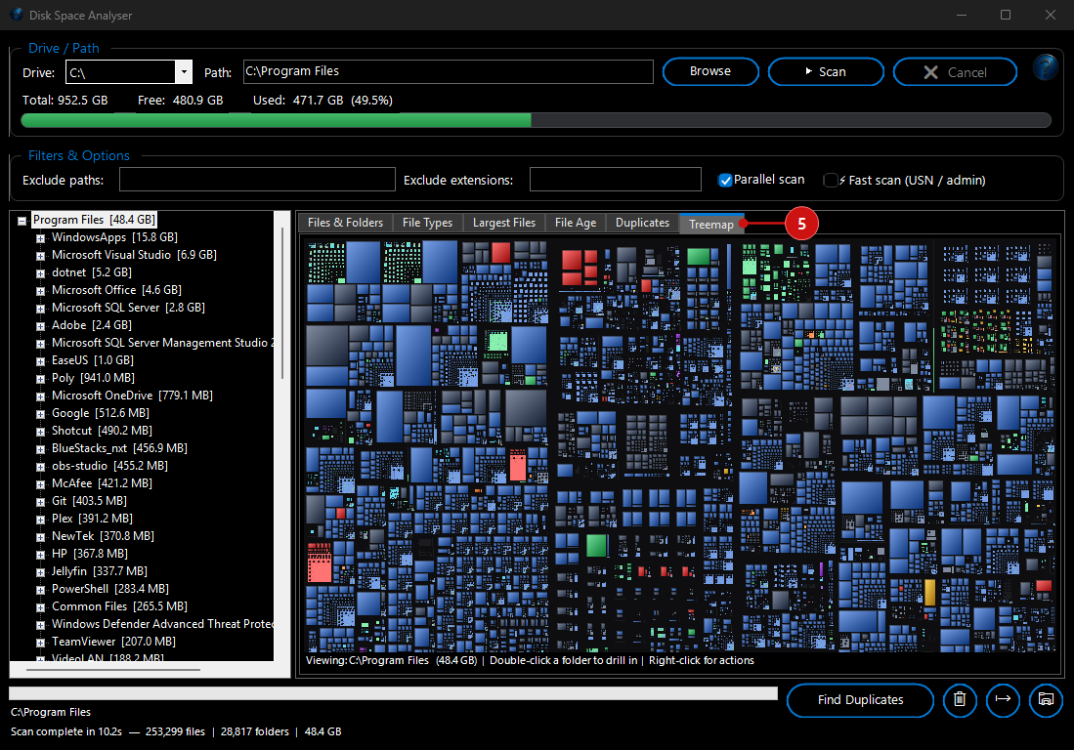
Task: Open the blue help question mark icon
Action: click(1046, 67)
